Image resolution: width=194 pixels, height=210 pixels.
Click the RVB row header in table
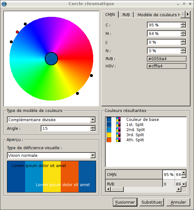tap(134, 184)
